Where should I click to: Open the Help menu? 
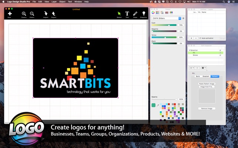(x=86, y=2)
